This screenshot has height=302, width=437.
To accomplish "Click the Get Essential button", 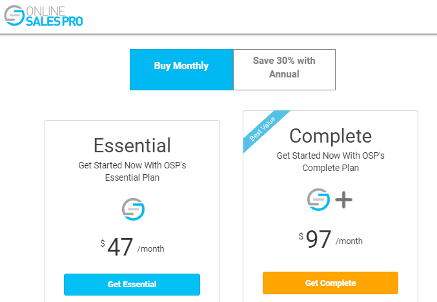I will pos(132,285).
